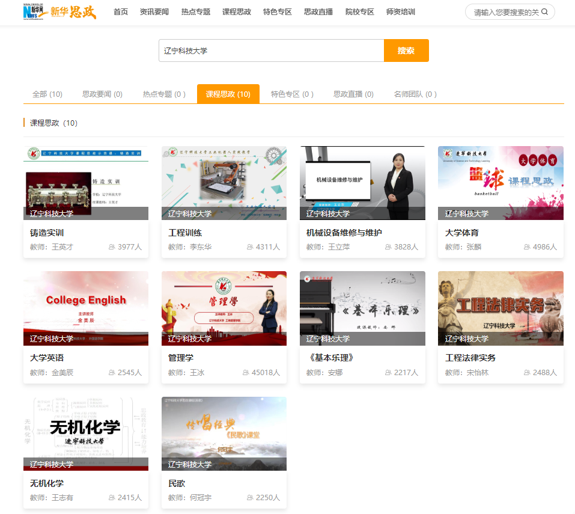Focus the main search field containing 辽宁科技大学

[272, 50]
